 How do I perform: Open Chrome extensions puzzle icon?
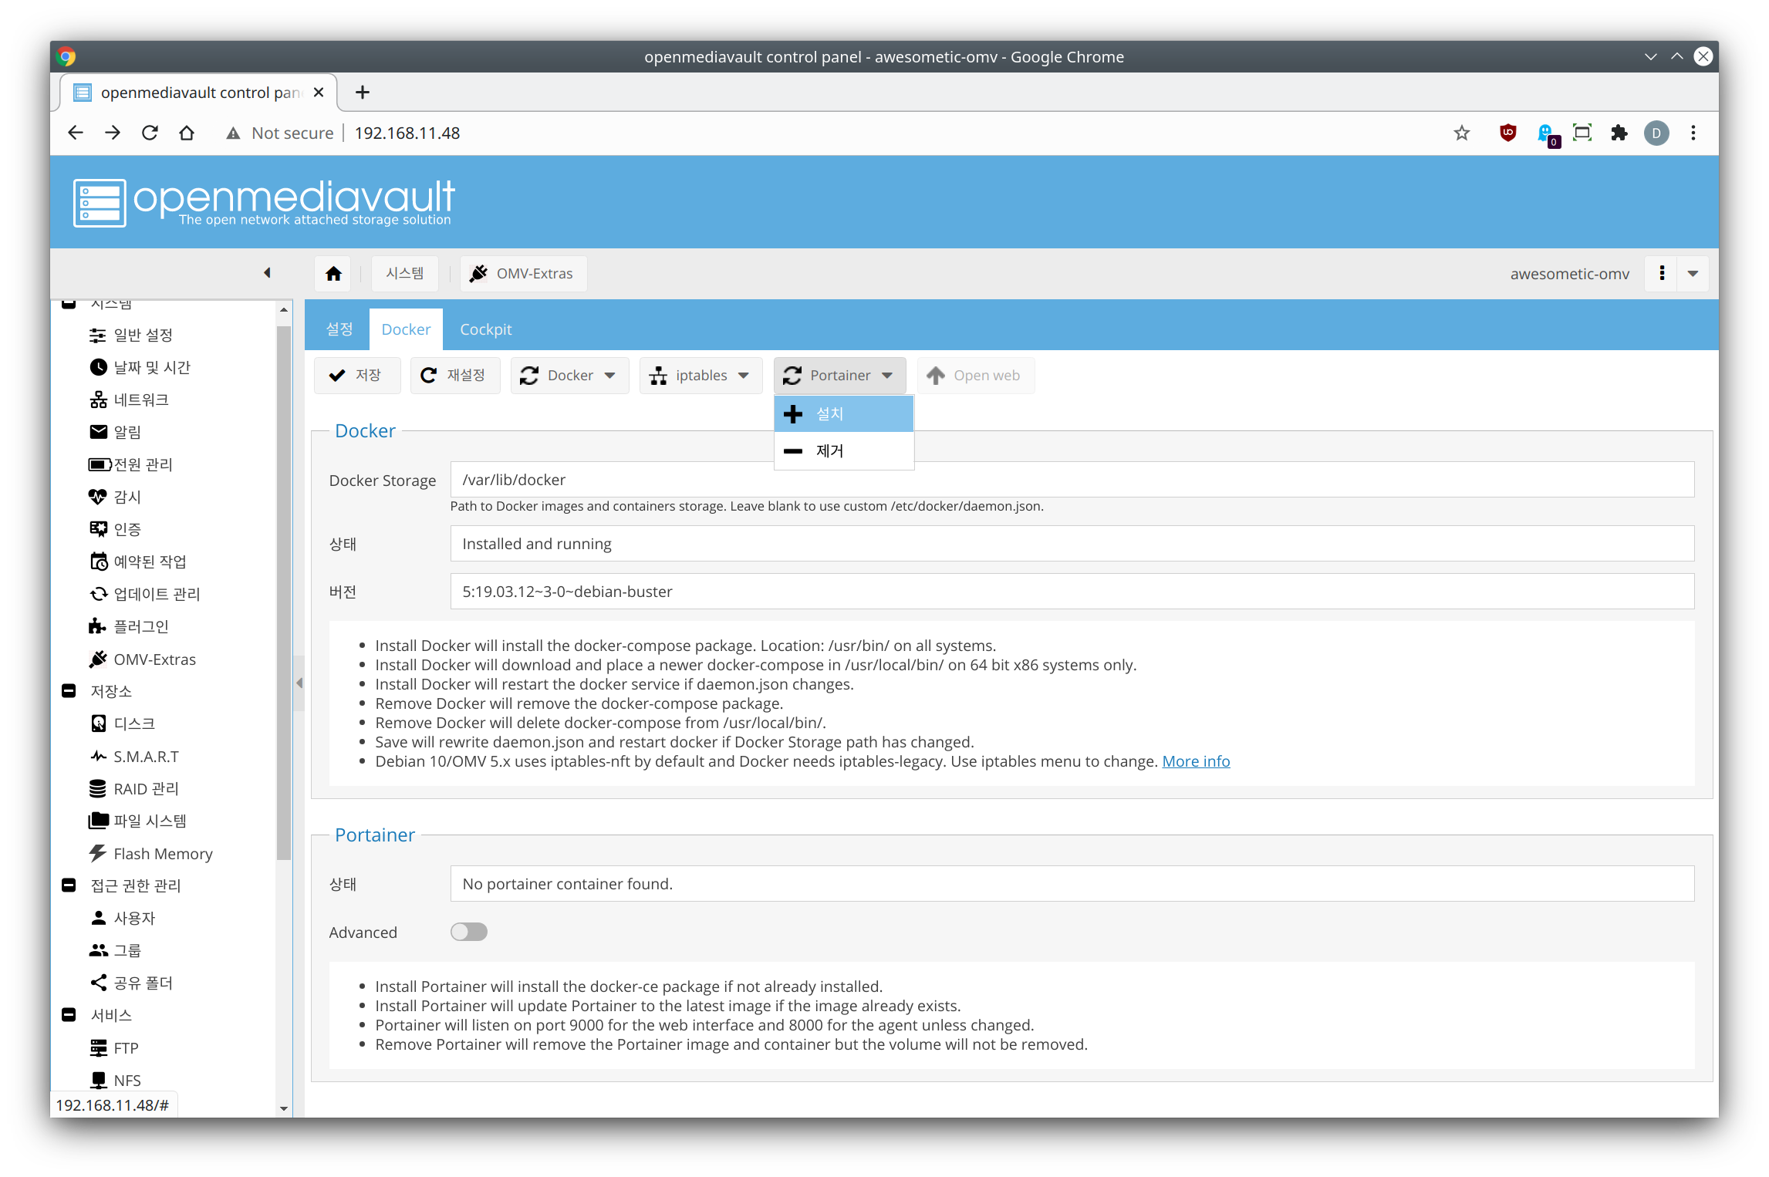click(1619, 133)
